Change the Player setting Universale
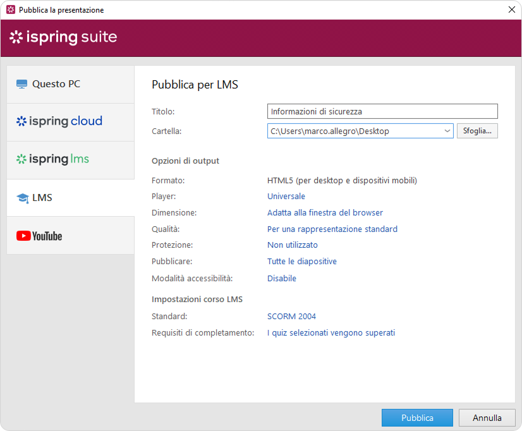 (286, 197)
